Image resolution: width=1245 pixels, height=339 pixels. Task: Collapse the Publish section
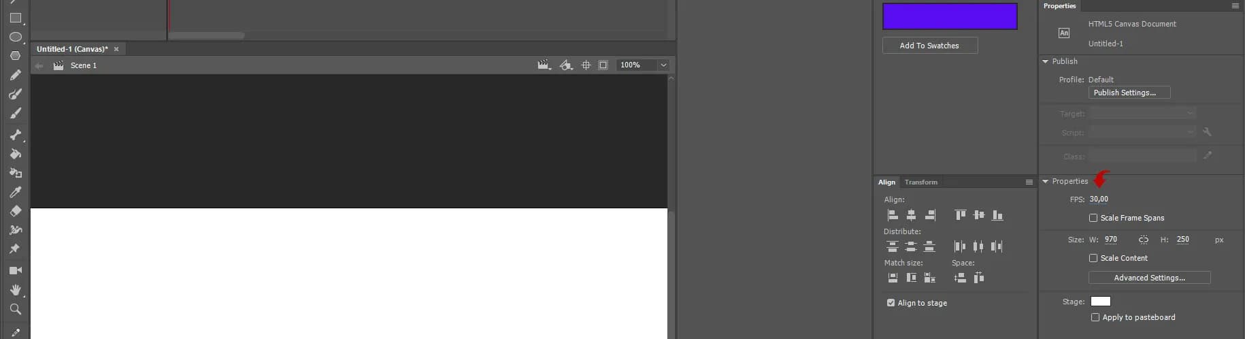tap(1045, 61)
